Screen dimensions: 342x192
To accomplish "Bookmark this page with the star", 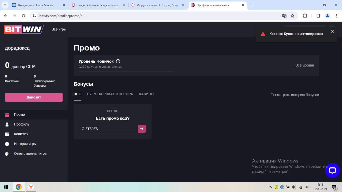I will coord(292,16).
